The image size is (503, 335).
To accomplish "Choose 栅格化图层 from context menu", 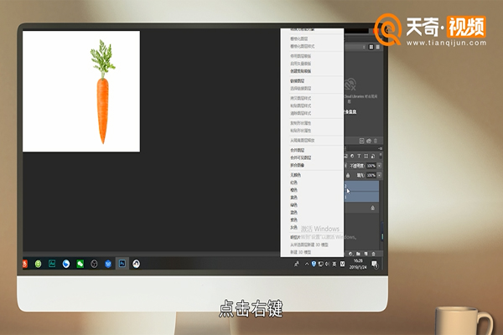I will tap(299, 39).
